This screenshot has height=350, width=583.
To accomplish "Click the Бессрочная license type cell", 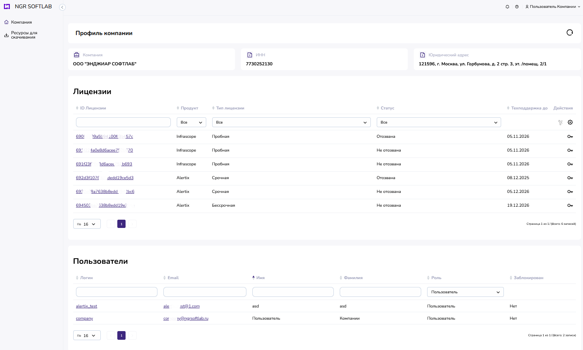I will (x=223, y=206).
